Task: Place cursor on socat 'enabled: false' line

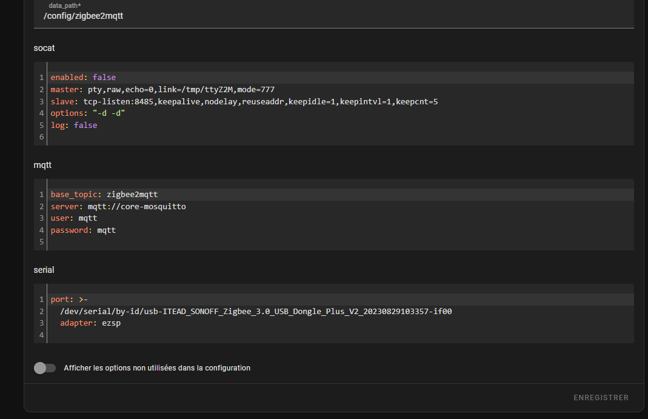Action: 83,78
